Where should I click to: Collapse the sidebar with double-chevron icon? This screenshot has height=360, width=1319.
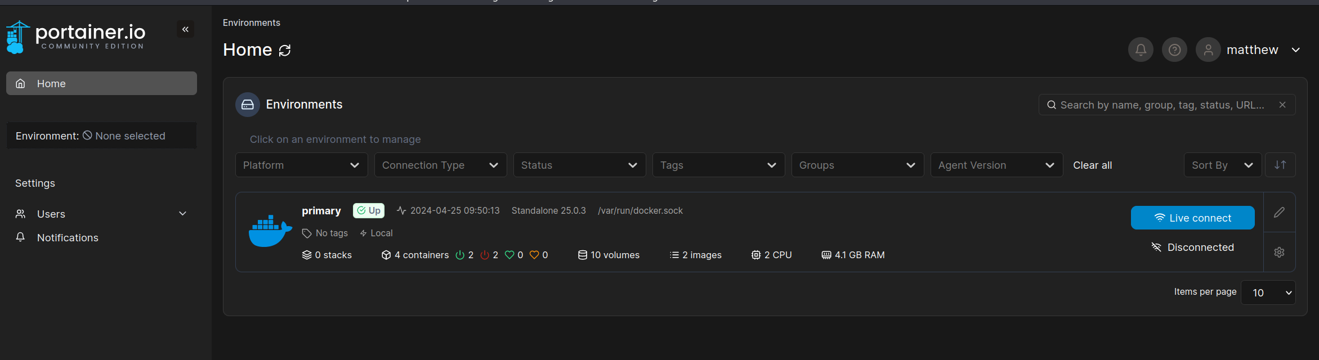[185, 29]
